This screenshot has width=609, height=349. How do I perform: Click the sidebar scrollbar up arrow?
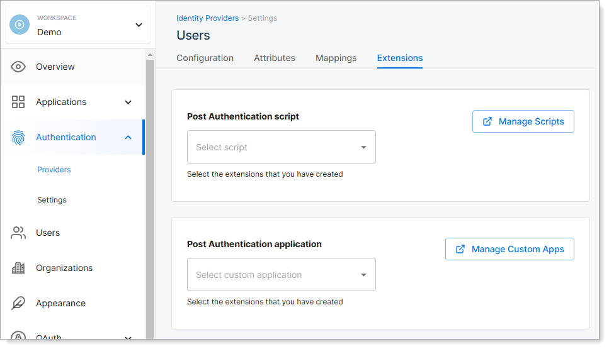tap(150, 55)
